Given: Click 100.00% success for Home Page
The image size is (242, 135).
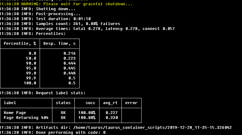Looking at the screenshot, I should [87, 113].
